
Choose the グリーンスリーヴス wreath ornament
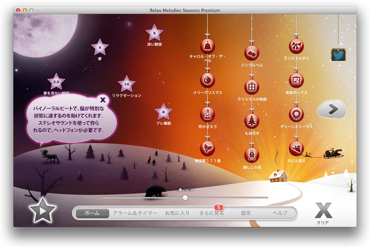click(296, 114)
